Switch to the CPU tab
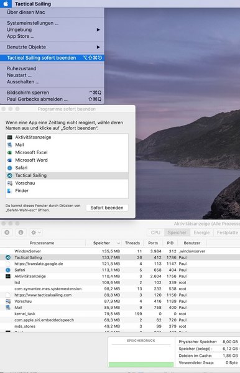240x373 pixels. click(x=155, y=233)
